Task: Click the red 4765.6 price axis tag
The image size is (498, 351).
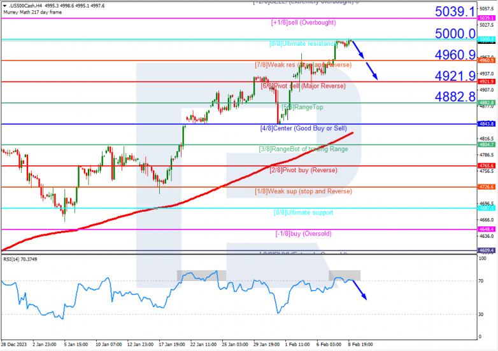Action: [x=487, y=166]
